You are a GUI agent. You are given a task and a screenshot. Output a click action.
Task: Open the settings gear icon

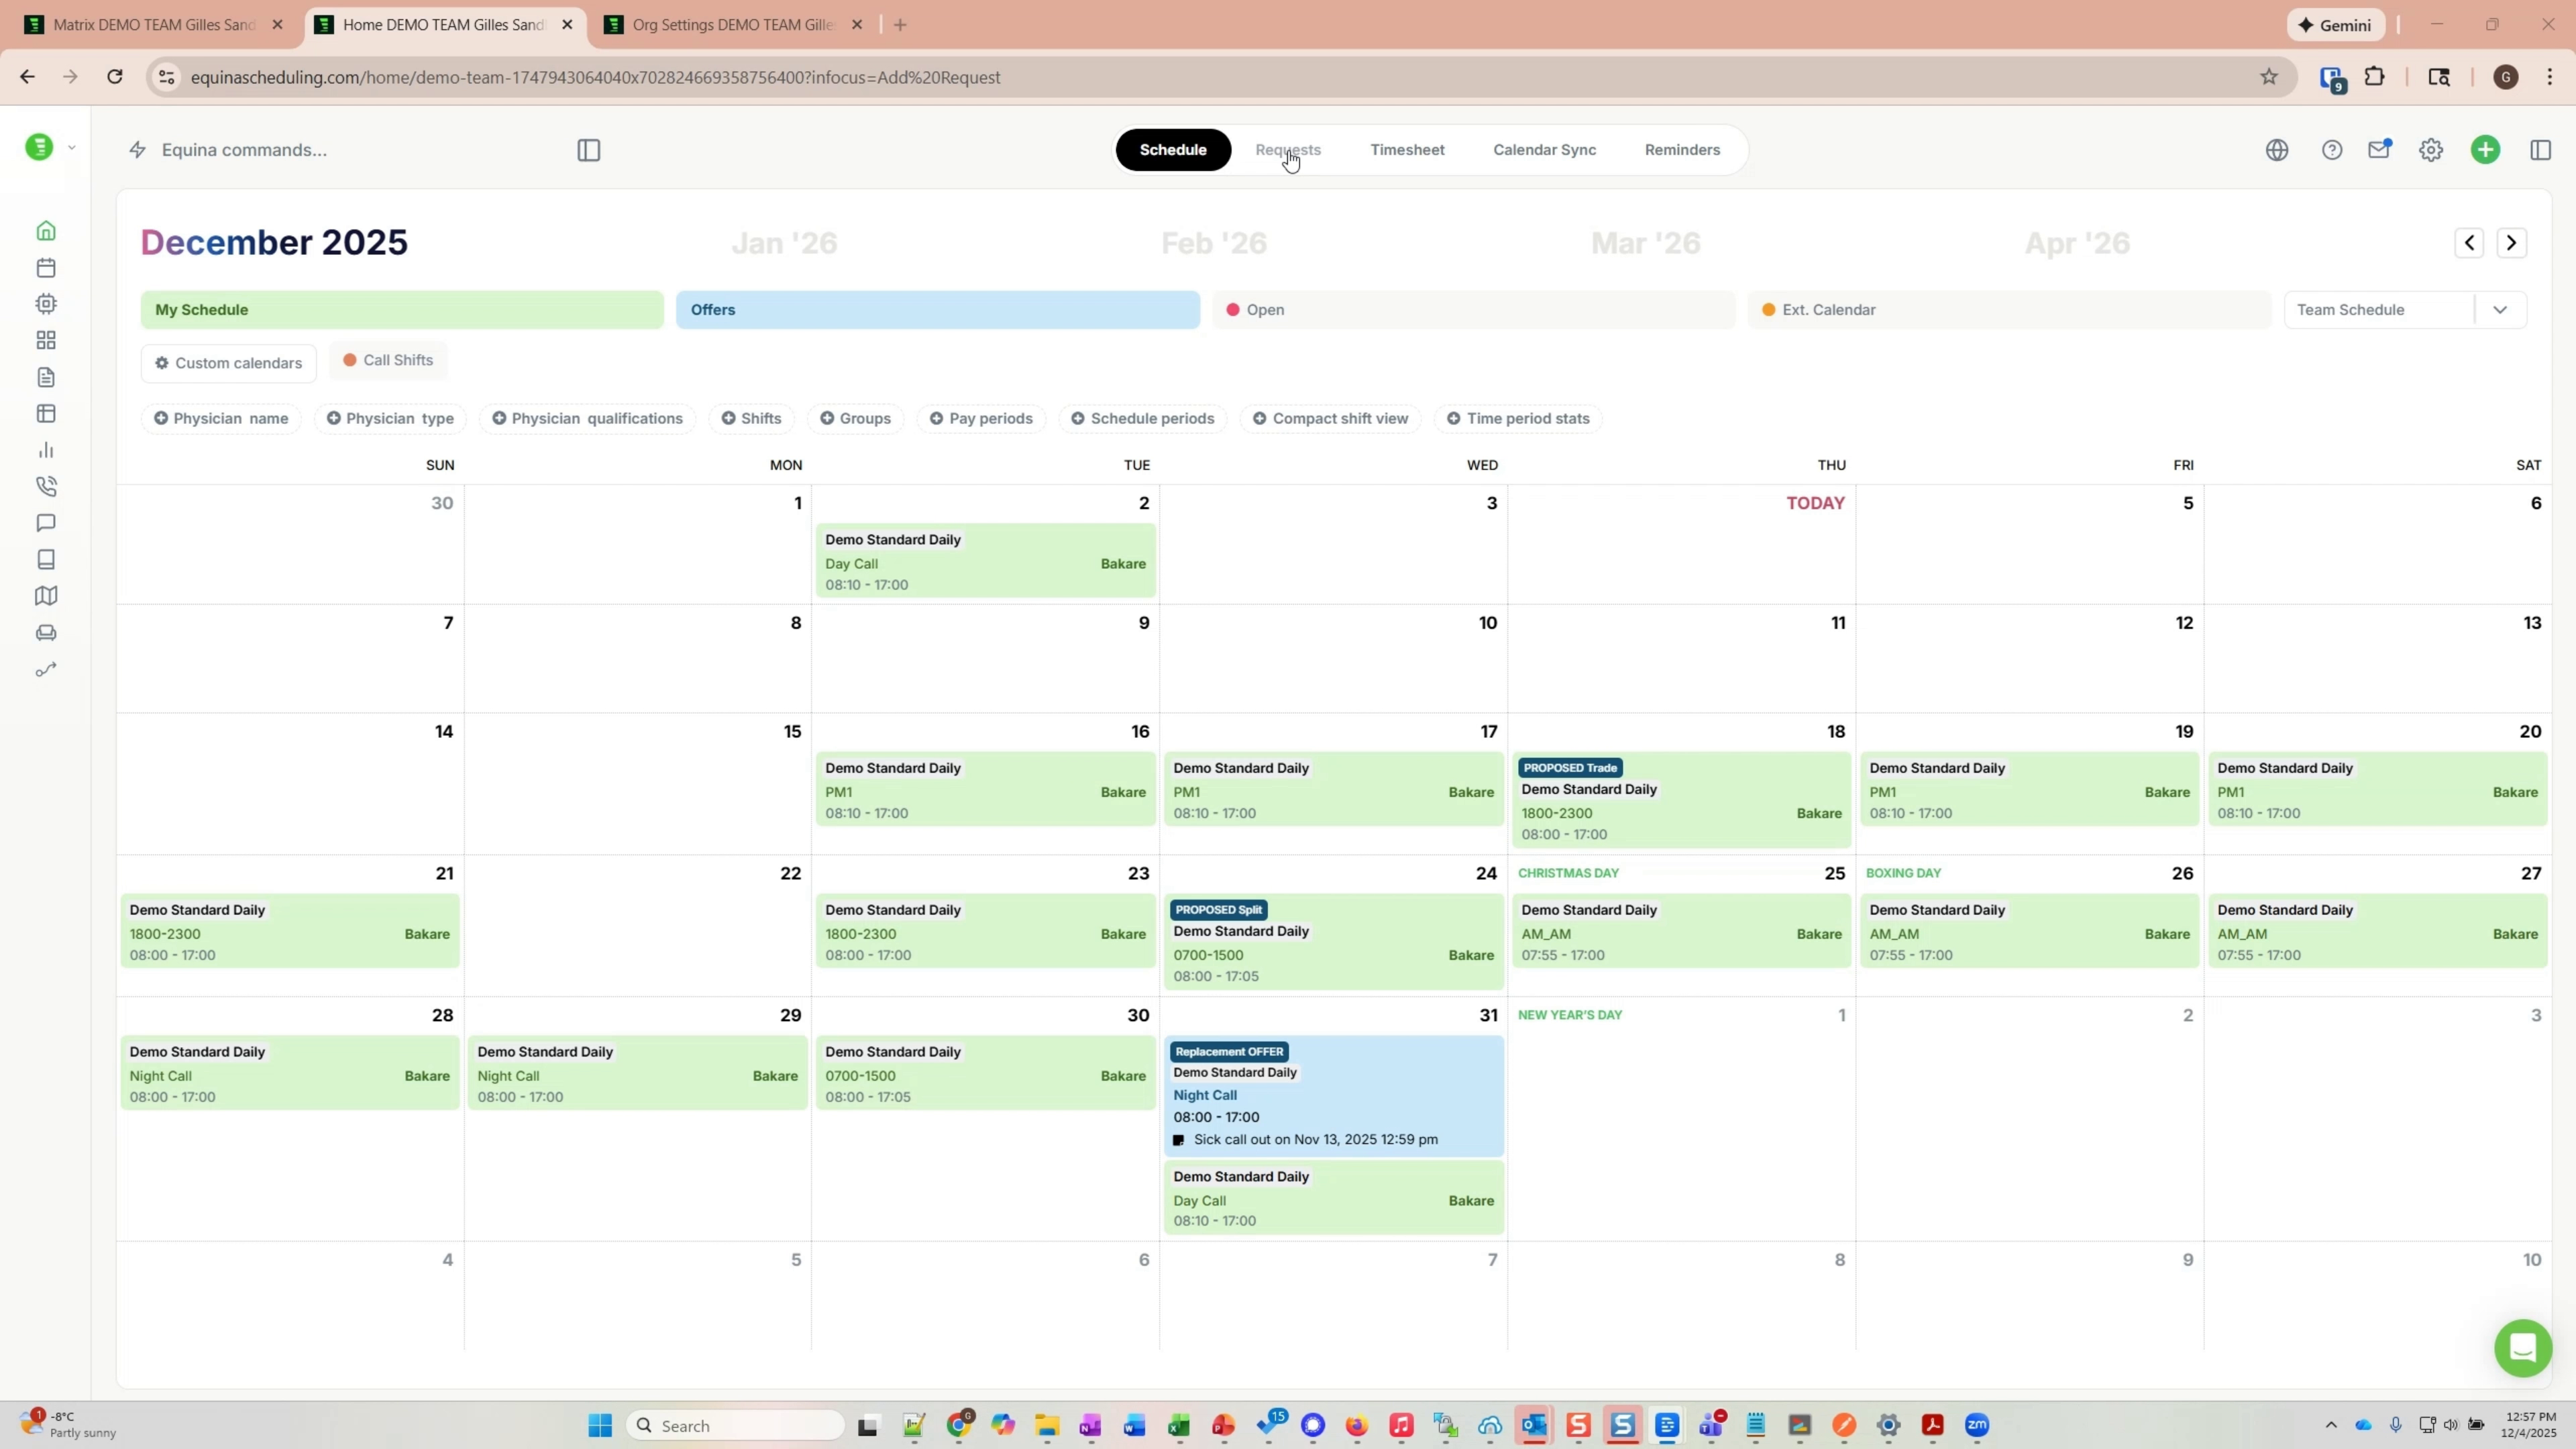click(x=2432, y=149)
